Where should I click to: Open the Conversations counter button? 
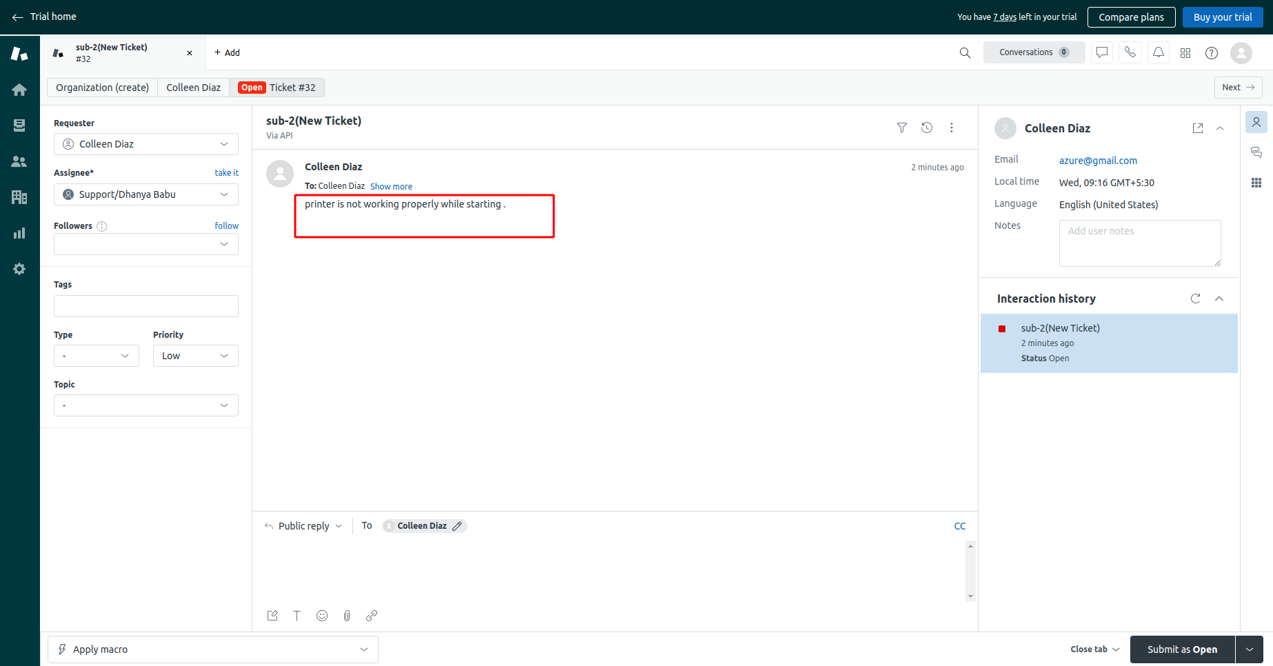pos(1034,52)
